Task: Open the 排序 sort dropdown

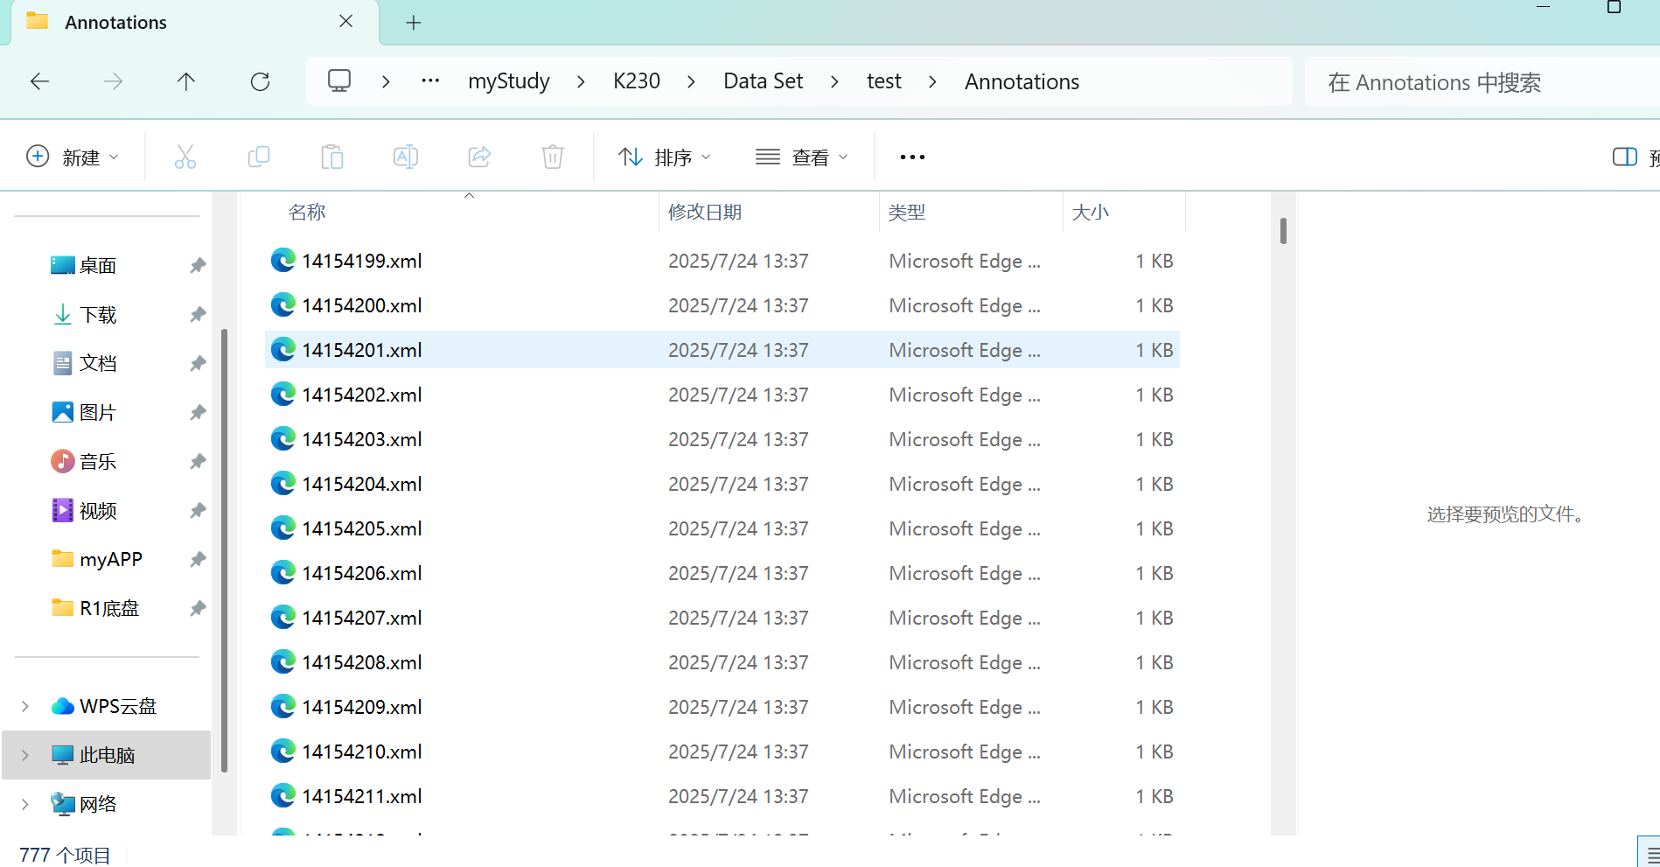Action: [665, 157]
